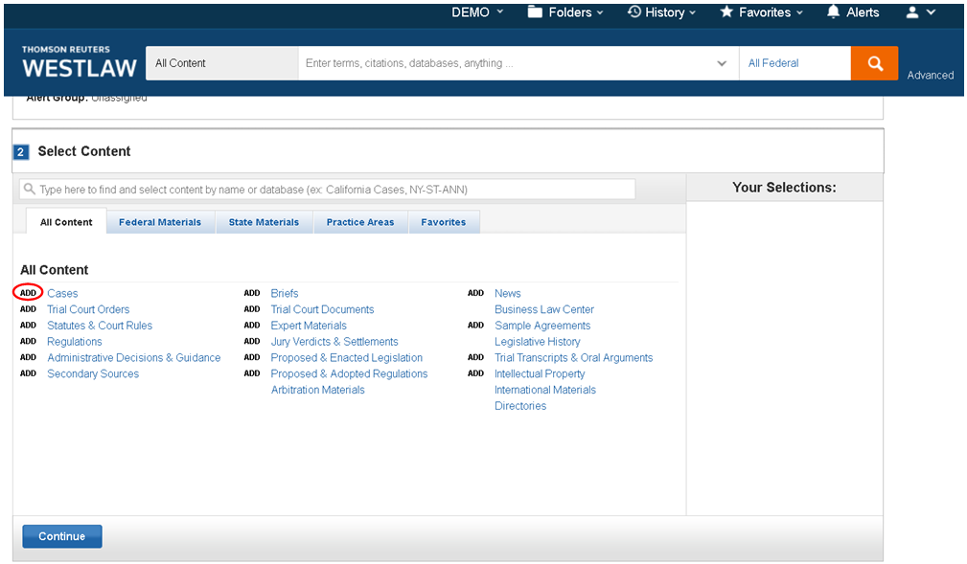Expand the DEMO client menu

[477, 12]
